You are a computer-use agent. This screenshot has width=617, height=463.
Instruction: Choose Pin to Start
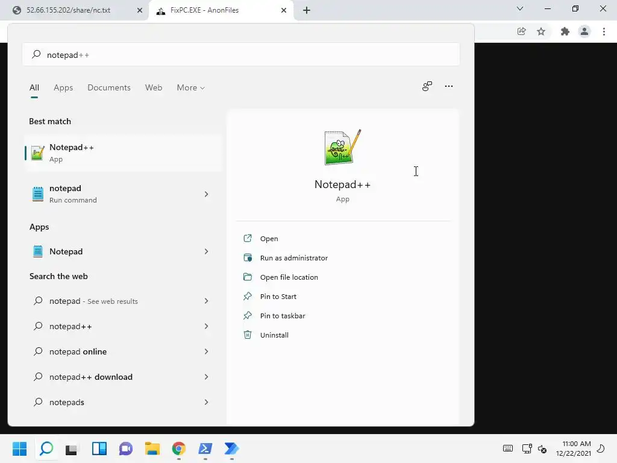(x=278, y=297)
